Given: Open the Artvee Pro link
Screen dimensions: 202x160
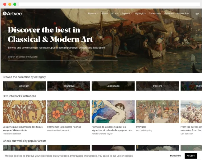Looking at the screenshot, I should pos(183,13).
